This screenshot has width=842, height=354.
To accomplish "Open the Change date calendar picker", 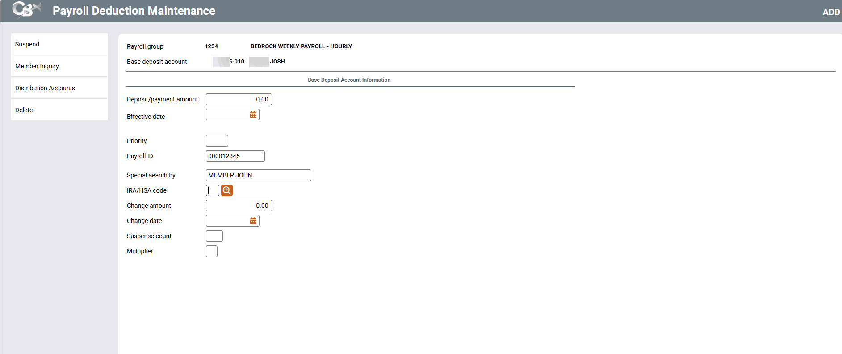I will 253,221.
